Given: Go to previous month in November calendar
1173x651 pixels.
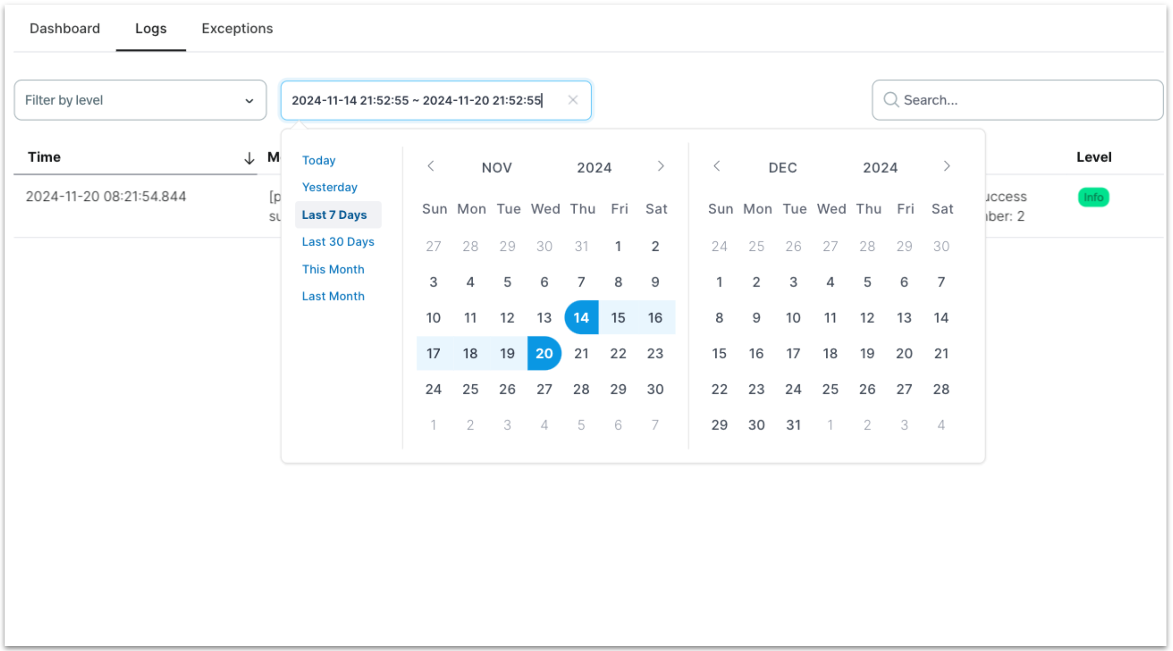Looking at the screenshot, I should [x=431, y=166].
